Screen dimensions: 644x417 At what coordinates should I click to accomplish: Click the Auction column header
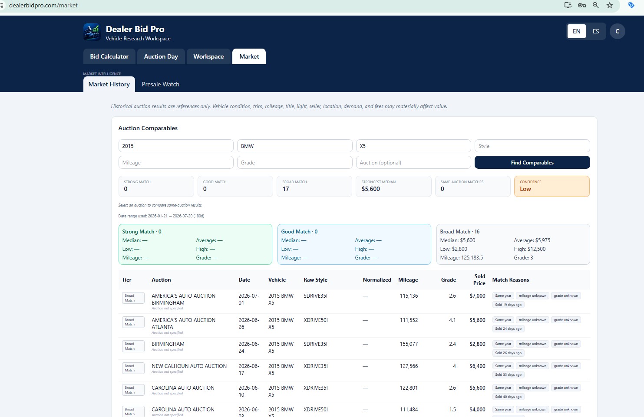click(x=161, y=280)
